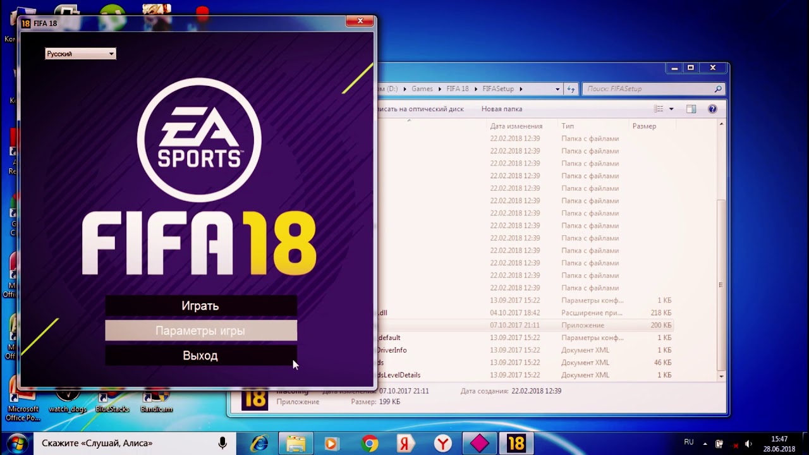
Task: Open Параметры игры in FIFA launcher
Action: click(201, 331)
